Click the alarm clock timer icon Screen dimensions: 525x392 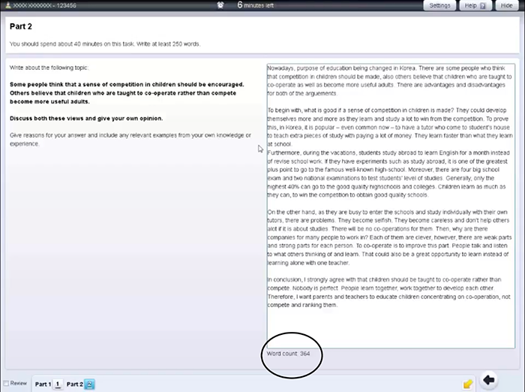[x=220, y=5]
